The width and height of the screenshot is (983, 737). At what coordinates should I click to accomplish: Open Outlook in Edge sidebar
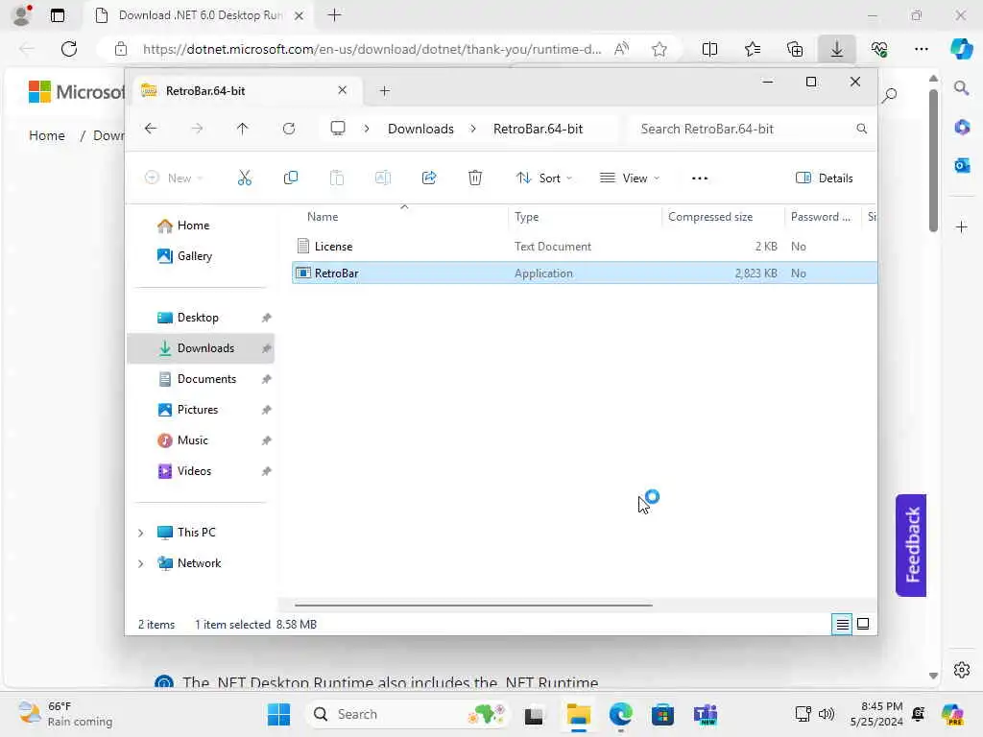tap(962, 165)
